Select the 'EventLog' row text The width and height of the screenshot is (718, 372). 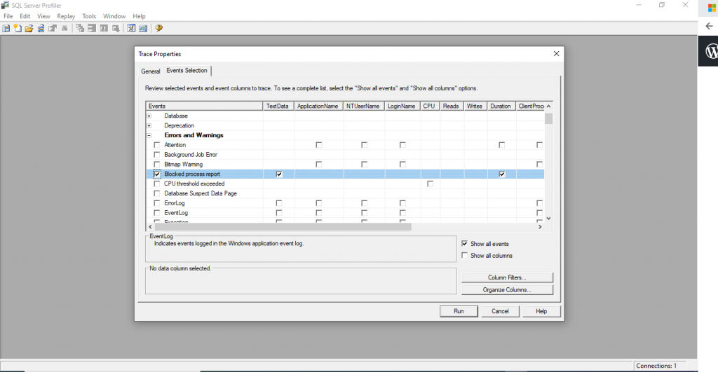pyautogui.click(x=176, y=213)
